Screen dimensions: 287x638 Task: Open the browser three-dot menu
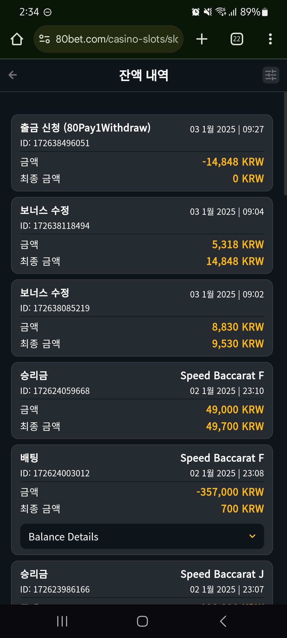pos(270,39)
